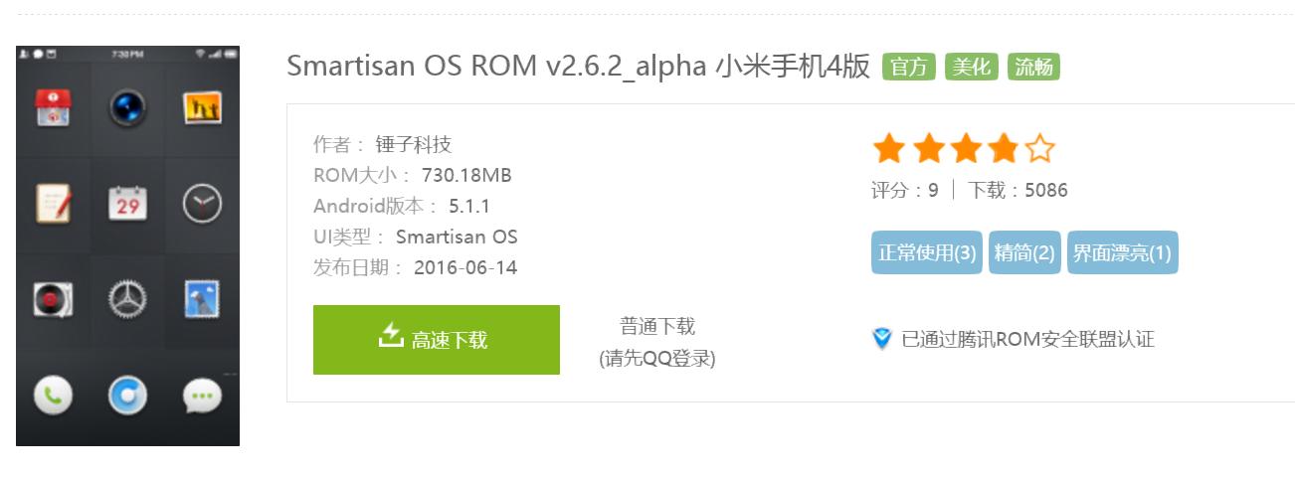The height and width of the screenshot is (480, 1295).
Task: Click the blue browser icon in dock
Action: pyautogui.click(x=128, y=396)
